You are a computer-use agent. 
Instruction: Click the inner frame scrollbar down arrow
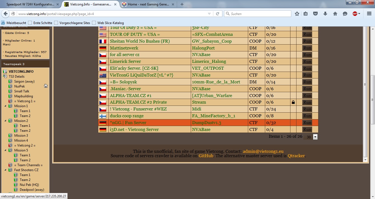click(365, 160)
